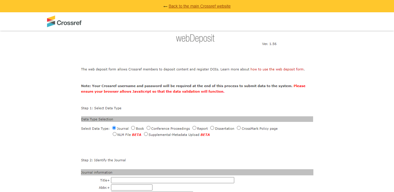Click the Abbr.+ text box
Image resolution: width=394 pixels, height=192 pixels.
(x=131, y=187)
